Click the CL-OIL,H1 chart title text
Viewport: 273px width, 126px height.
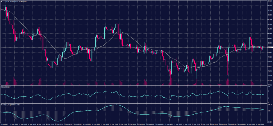[x=6, y=2]
